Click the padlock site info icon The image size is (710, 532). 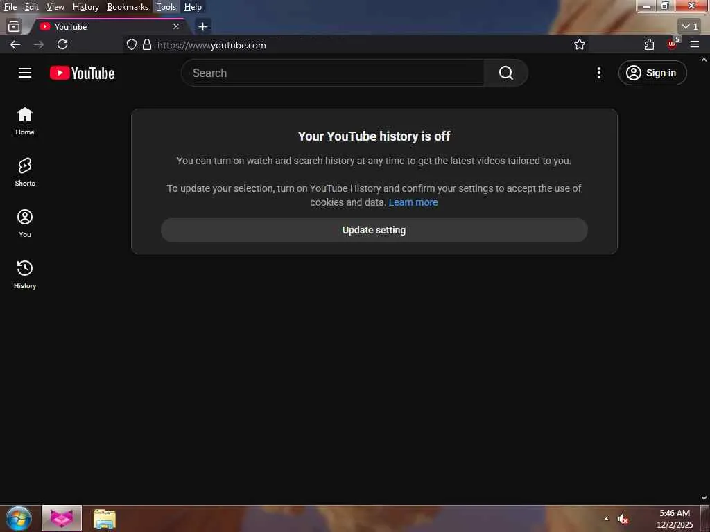[147, 44]
